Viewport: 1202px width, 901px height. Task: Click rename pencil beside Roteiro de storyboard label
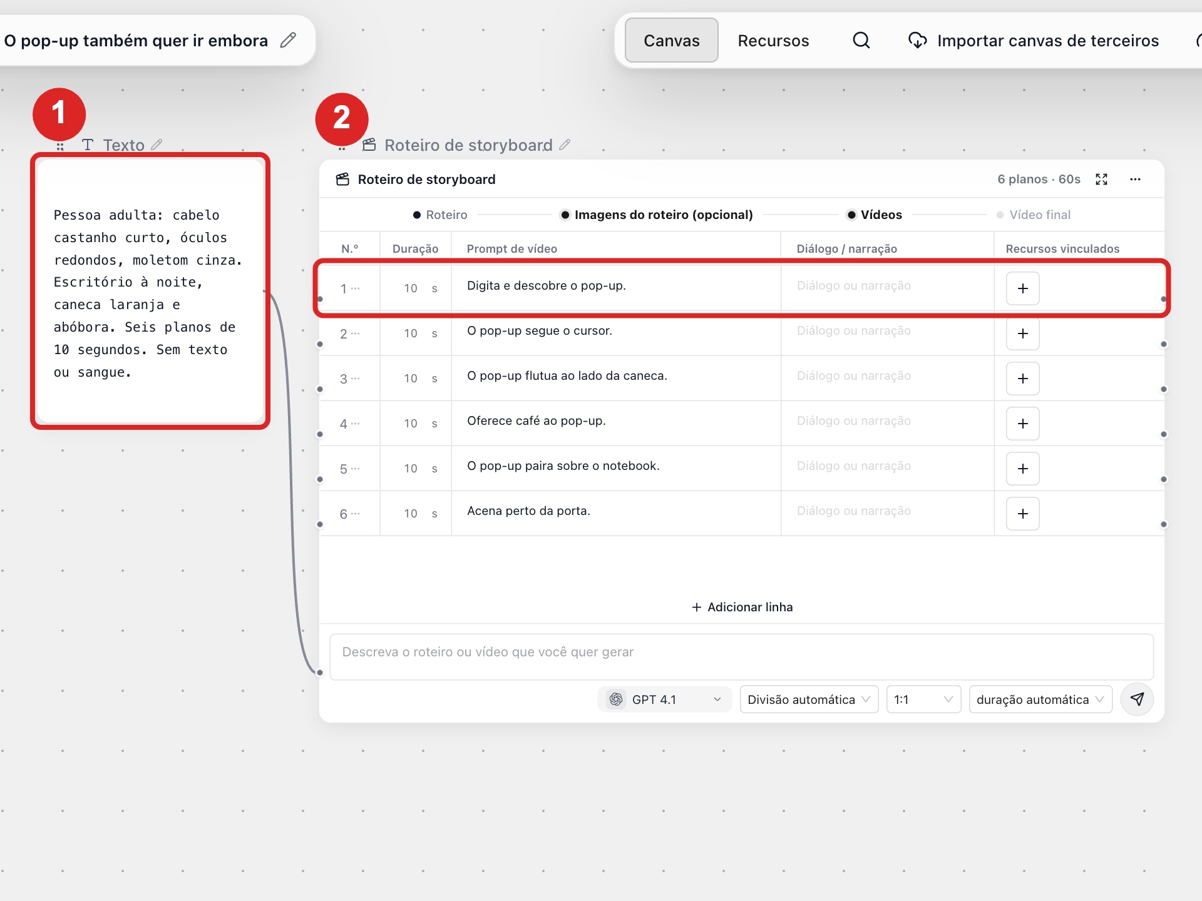point(565,145)
